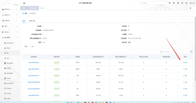Switch to the developer tools tab
196x103 pixels.
32,21
